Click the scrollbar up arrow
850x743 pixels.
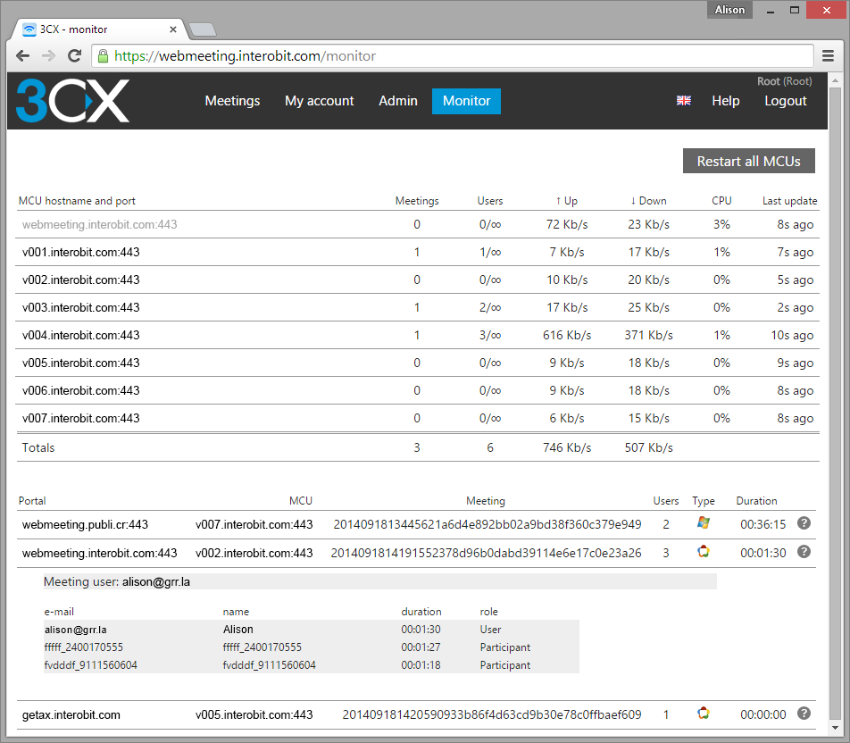(835, 80)
